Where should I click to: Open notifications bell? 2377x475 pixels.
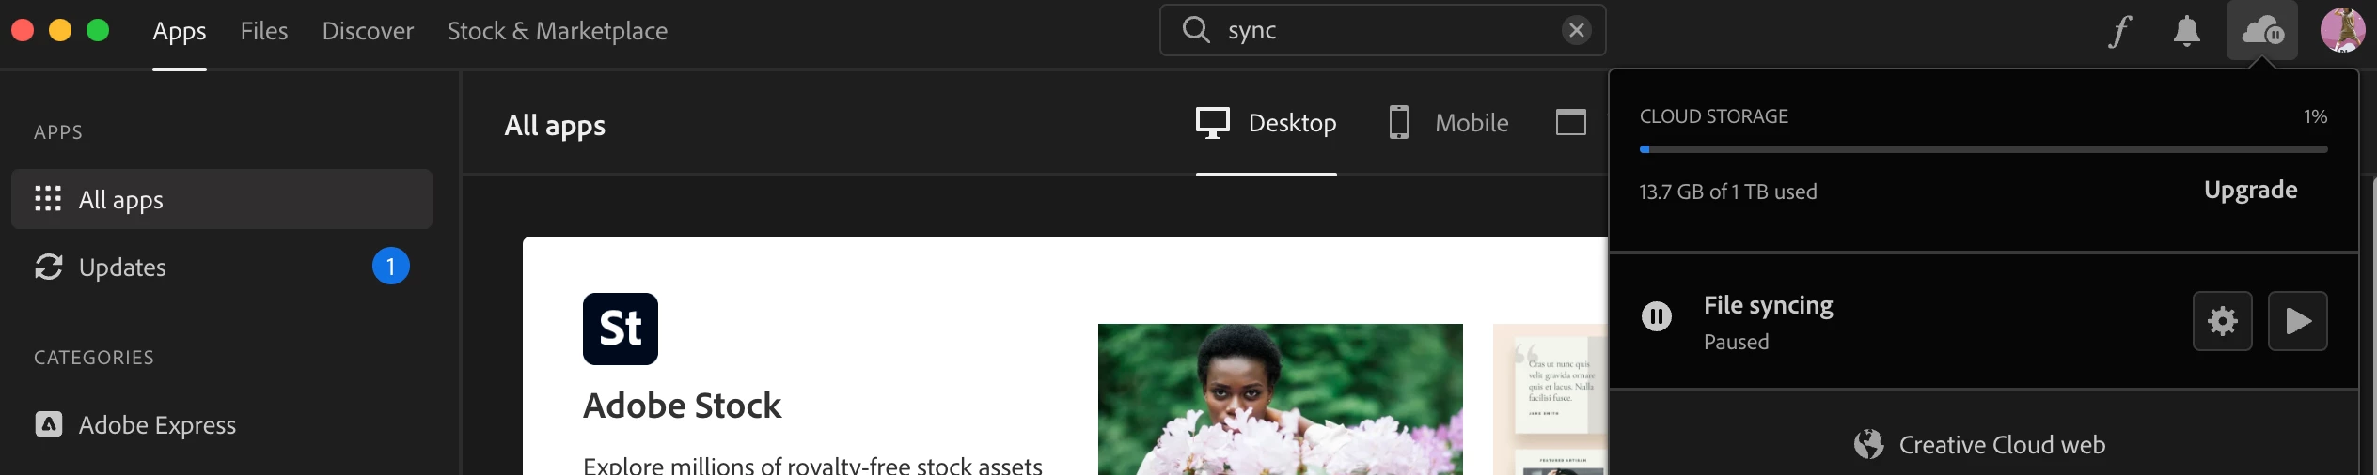point(2187,31)
